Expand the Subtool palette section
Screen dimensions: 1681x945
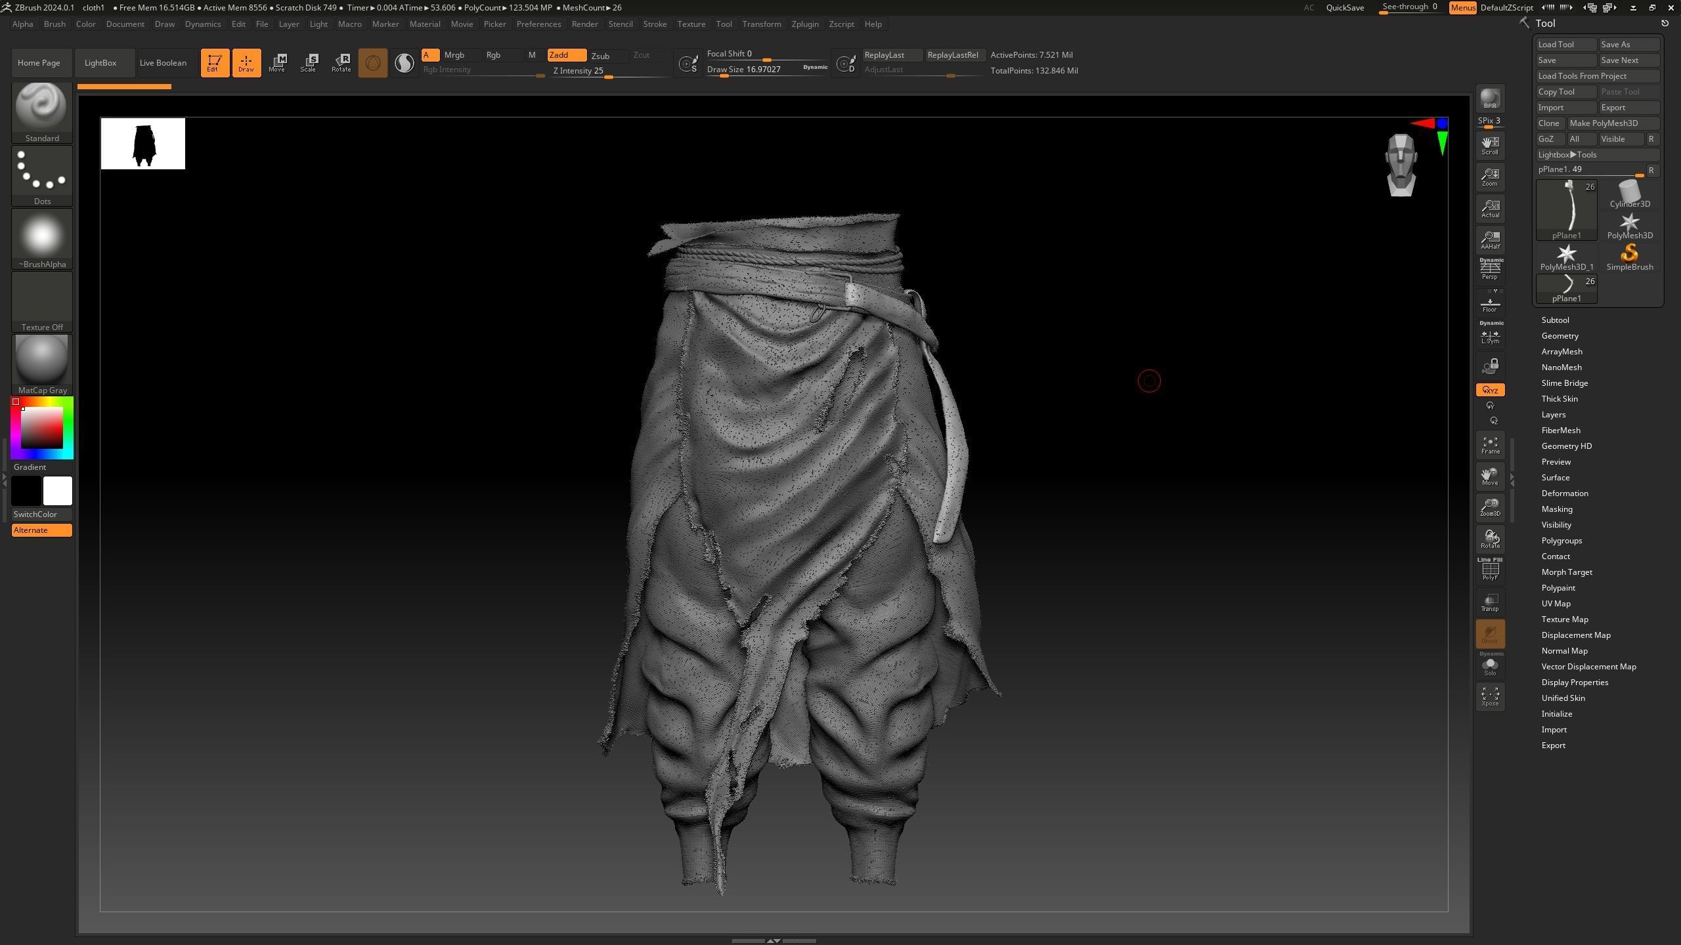coord(1555,320)
